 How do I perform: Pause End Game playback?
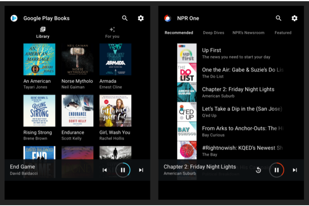click(x=123, y=170)
